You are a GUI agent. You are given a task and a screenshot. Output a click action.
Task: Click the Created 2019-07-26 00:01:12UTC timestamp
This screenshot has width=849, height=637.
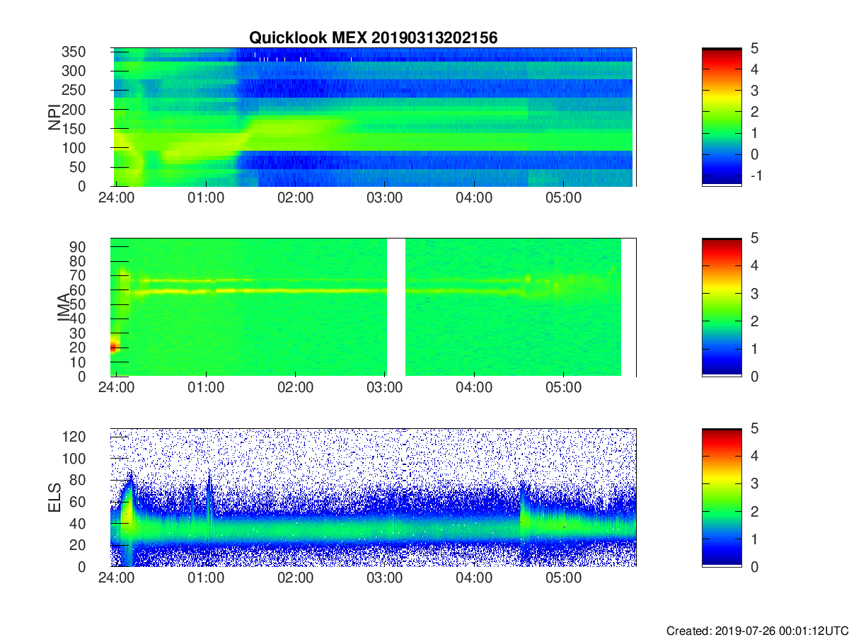click(756, 631)
